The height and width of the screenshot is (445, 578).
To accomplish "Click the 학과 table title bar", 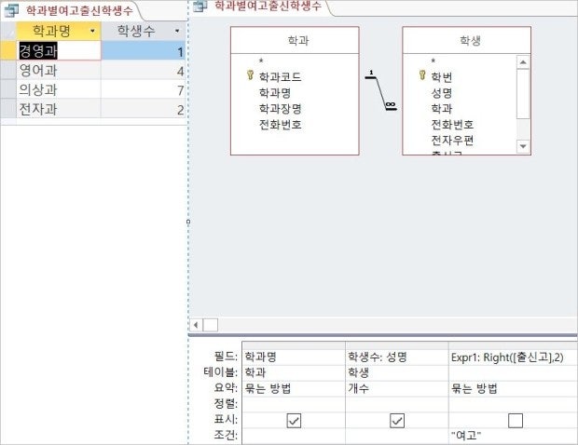I will (x=295, y=40).
